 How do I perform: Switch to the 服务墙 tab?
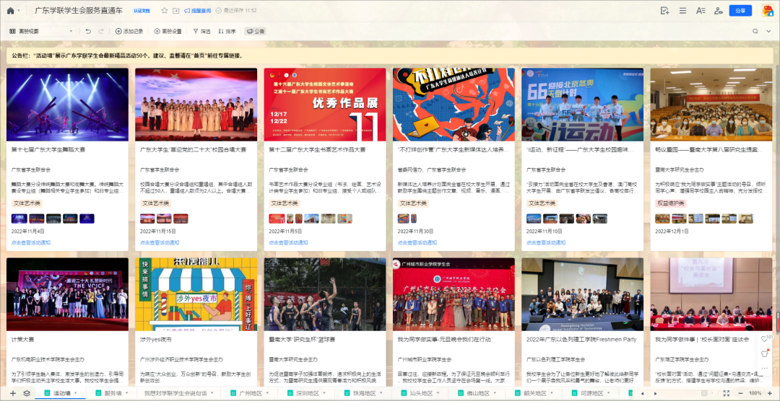pos(113,393)
